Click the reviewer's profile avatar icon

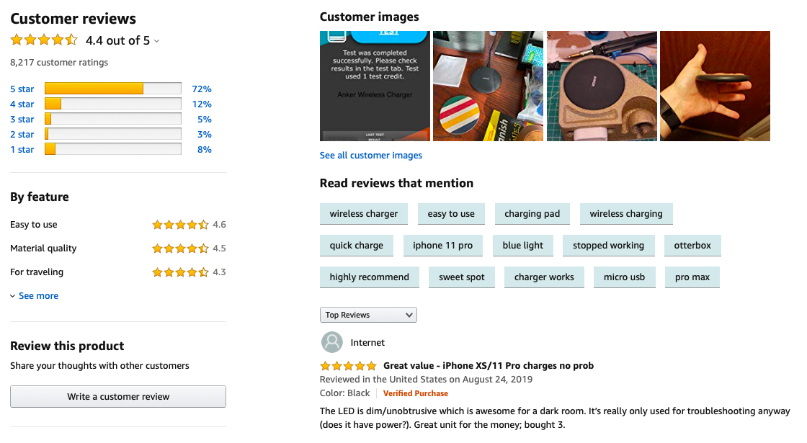(331, 342)
